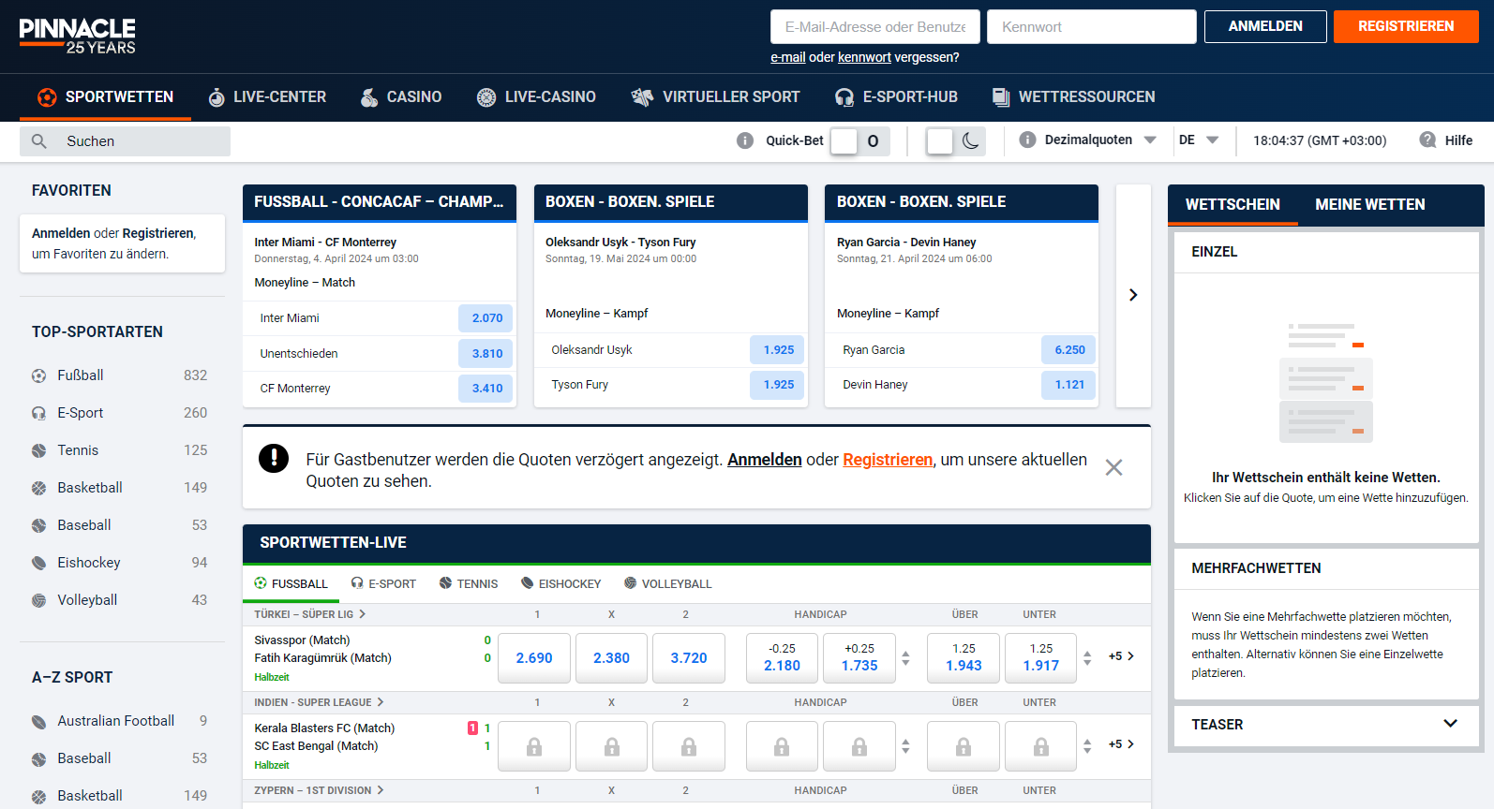Pick handicap -0.25 odds 2.180
This screenshot has height=809, width=1494.
pyautogui.click(x=782, y=658)
